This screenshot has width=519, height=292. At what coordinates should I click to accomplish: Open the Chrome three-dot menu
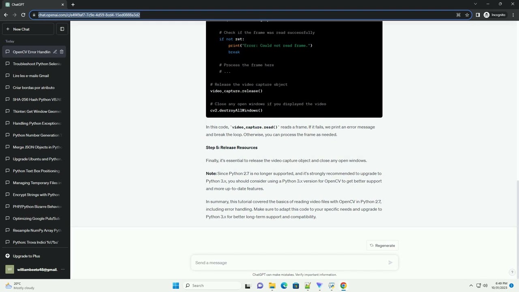513,15
